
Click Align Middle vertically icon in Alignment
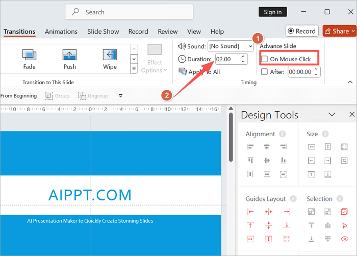(x=267, y=160)
